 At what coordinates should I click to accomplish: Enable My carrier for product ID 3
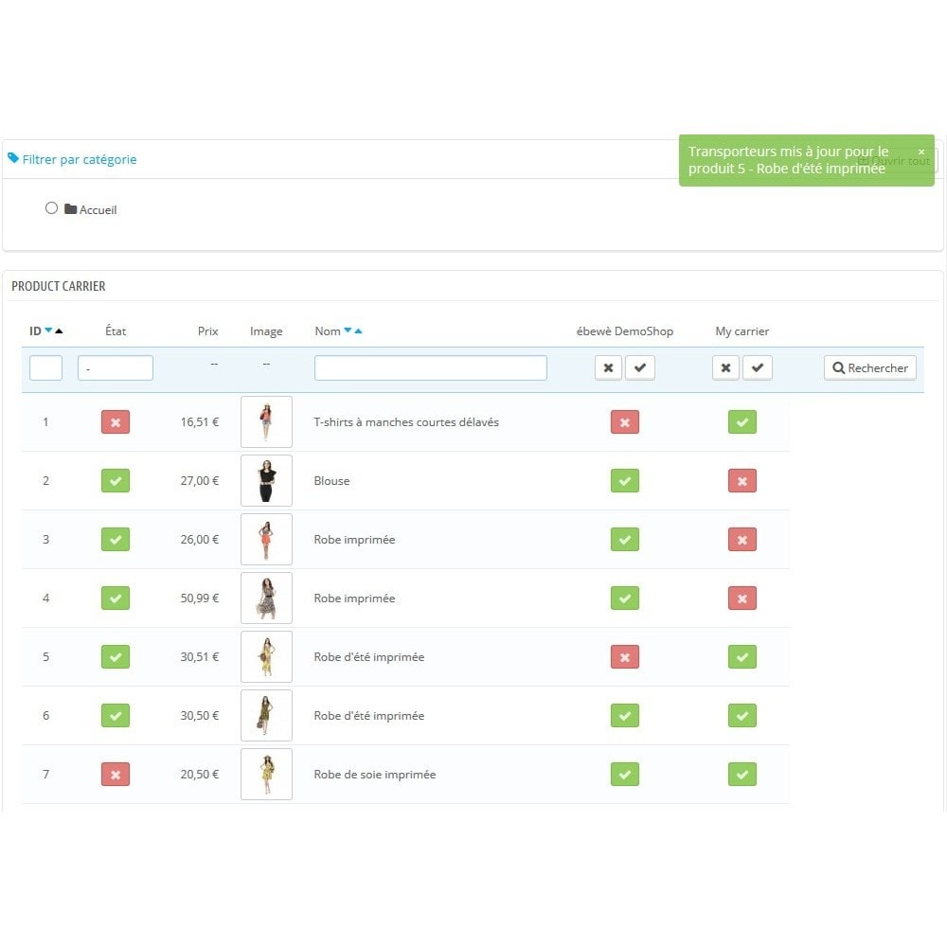point(742,540)
